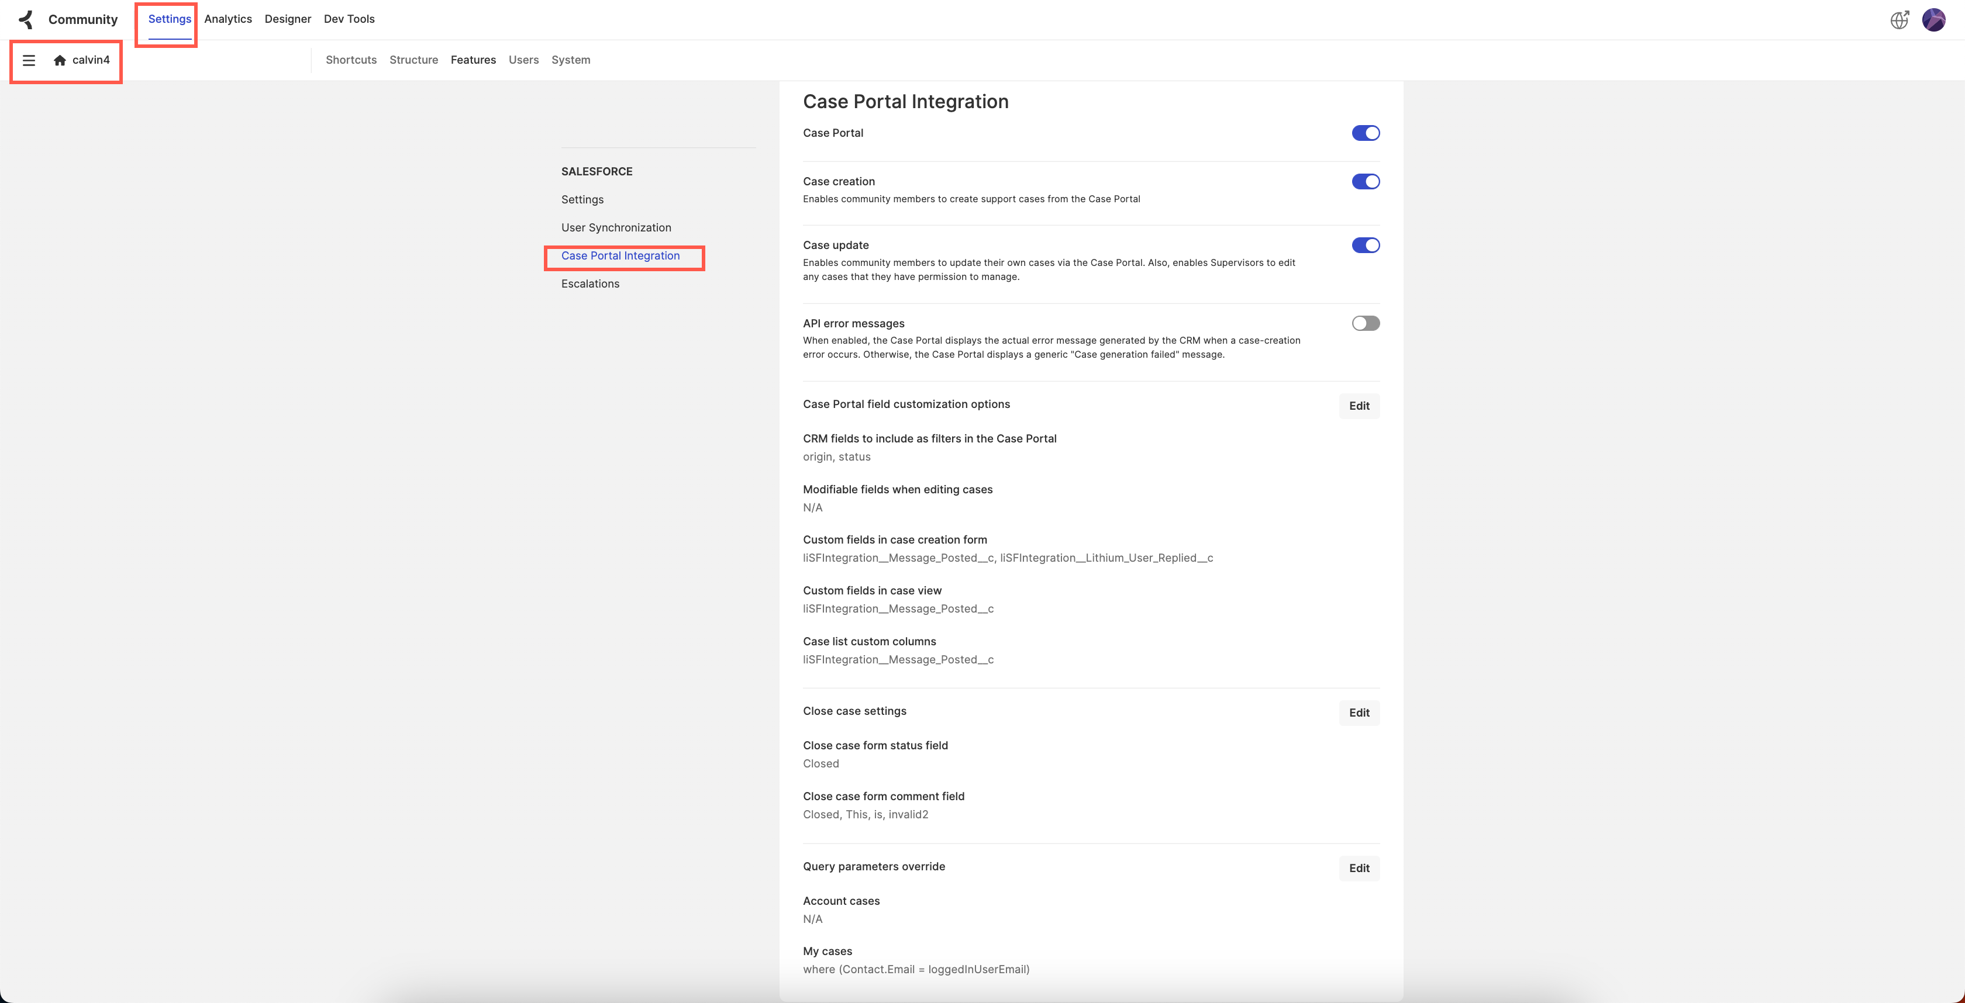1965x1003 pixels.
Task: Open the Structure section
Action: pyautogui.click(x=413, y=60)
